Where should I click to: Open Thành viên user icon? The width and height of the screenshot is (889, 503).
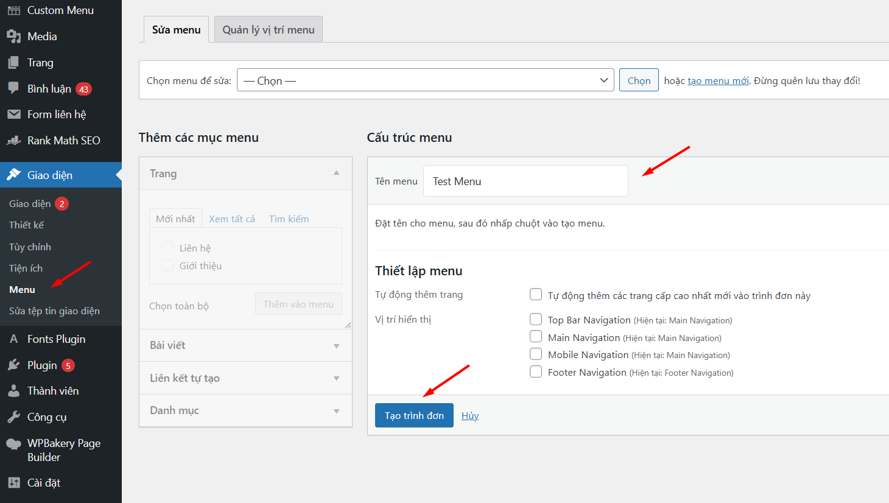[x=13, y=391]
